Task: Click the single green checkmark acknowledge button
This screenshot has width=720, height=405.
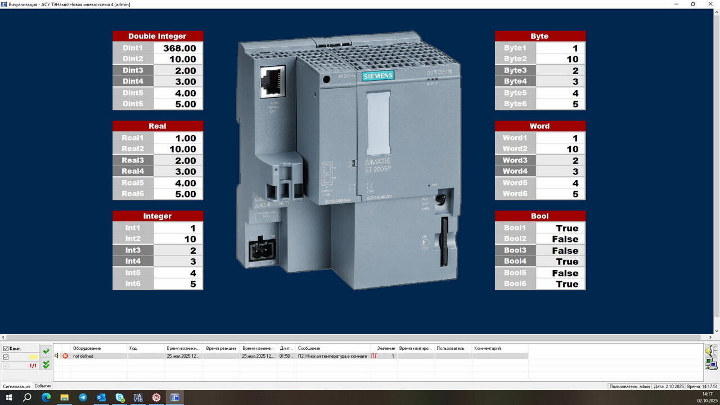Action: (46, 352)
